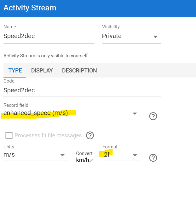This screenshot has width=196, height=207.
Task: Click help icon beside Format dropdown
Action: coord(153,158)
